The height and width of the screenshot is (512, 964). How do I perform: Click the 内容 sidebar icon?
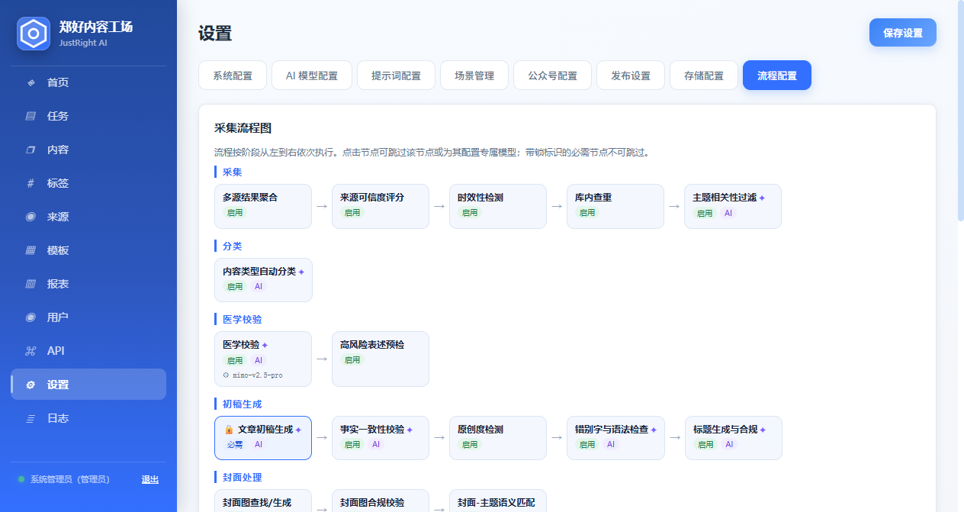(x=31, y=150)
